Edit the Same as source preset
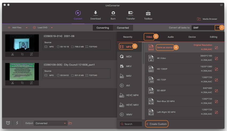Viewport: 227px width, 131px height. coord(216,48)
